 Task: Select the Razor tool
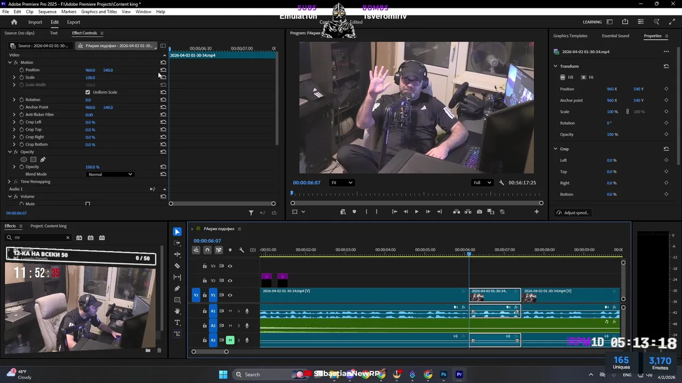(177, 266)
